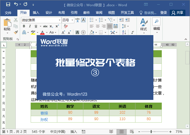The width and height of the screenshot is (190, 135).
Task: Click the enclosed character 字 icon
Action: pos(83,32)
